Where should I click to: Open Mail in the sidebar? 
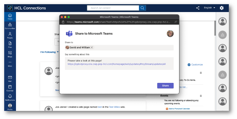pos(10,79)
